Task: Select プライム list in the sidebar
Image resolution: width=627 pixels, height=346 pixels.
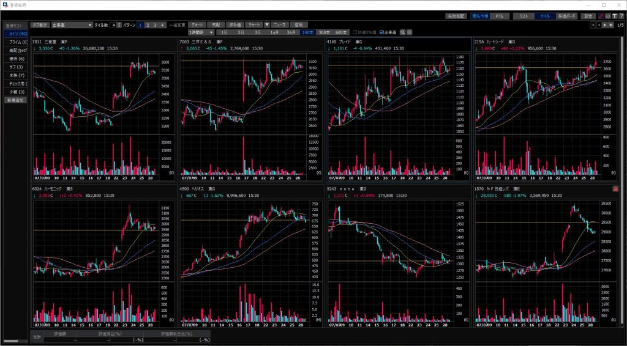Action: (x=15, y=42)
